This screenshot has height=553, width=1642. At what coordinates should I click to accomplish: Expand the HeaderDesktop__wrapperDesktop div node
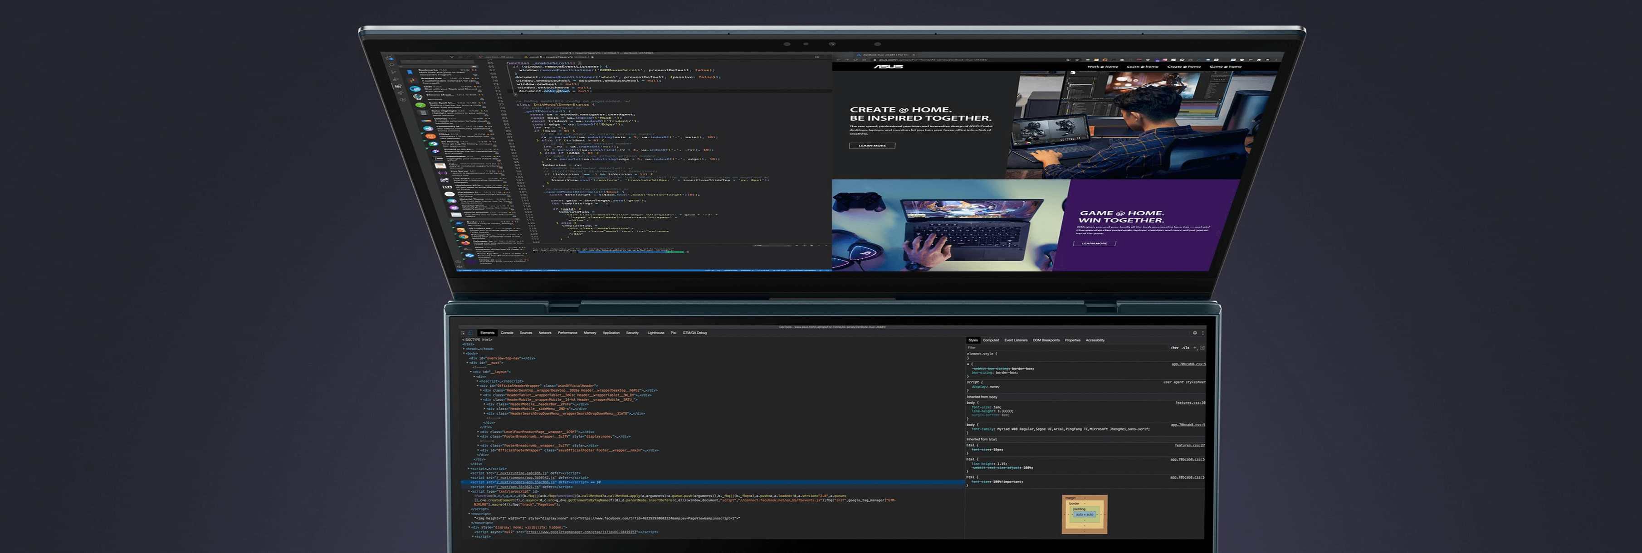point(481,391)
